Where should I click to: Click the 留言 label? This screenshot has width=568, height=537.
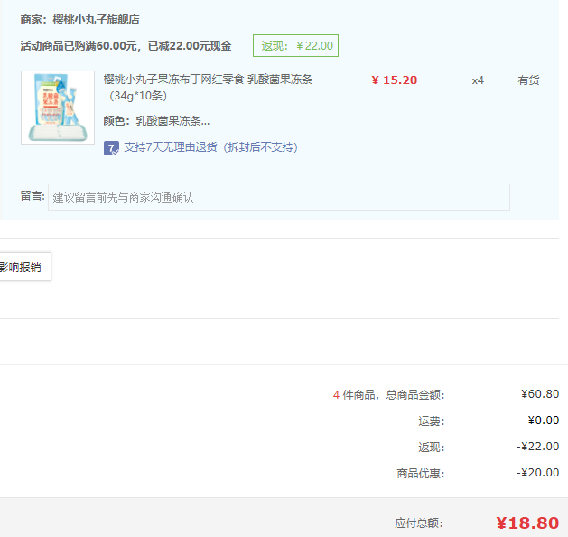coord(33,196)
